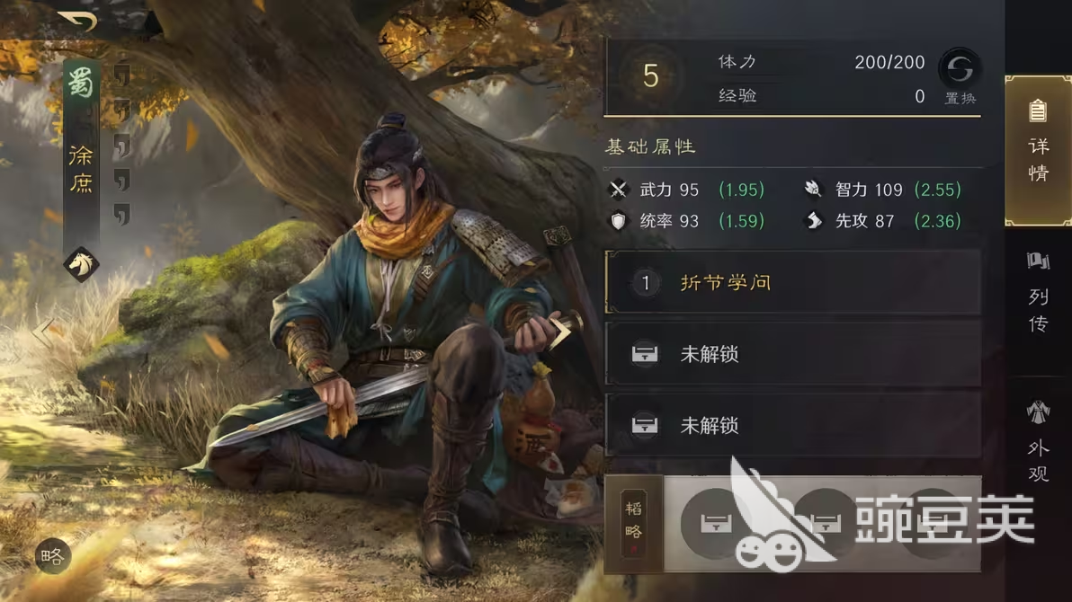This screenshot has height=602, width=1072.
Task: Click the 智力 feather fan icon
Action: tap(813, 189)
